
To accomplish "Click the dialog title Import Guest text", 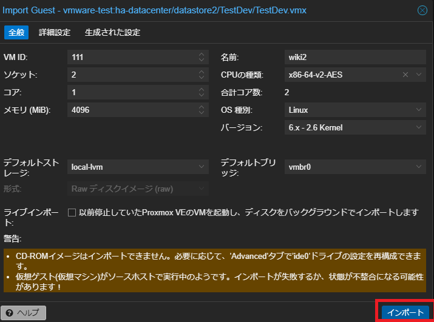I will pos(154,10).
